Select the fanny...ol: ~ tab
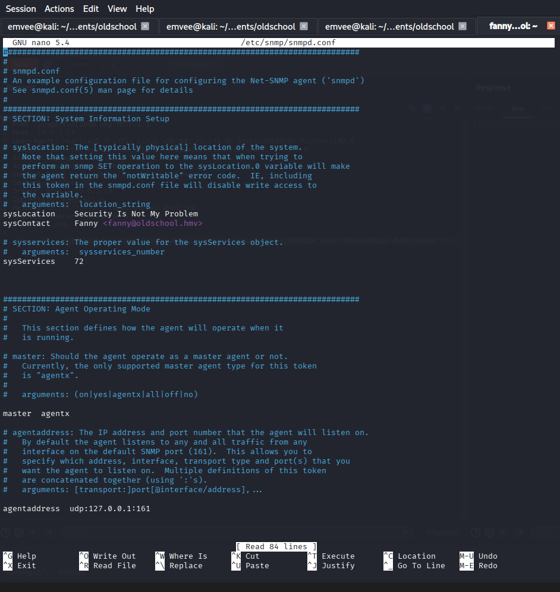Viewport: 560px width, 592px height. click(x=513, y=26)
